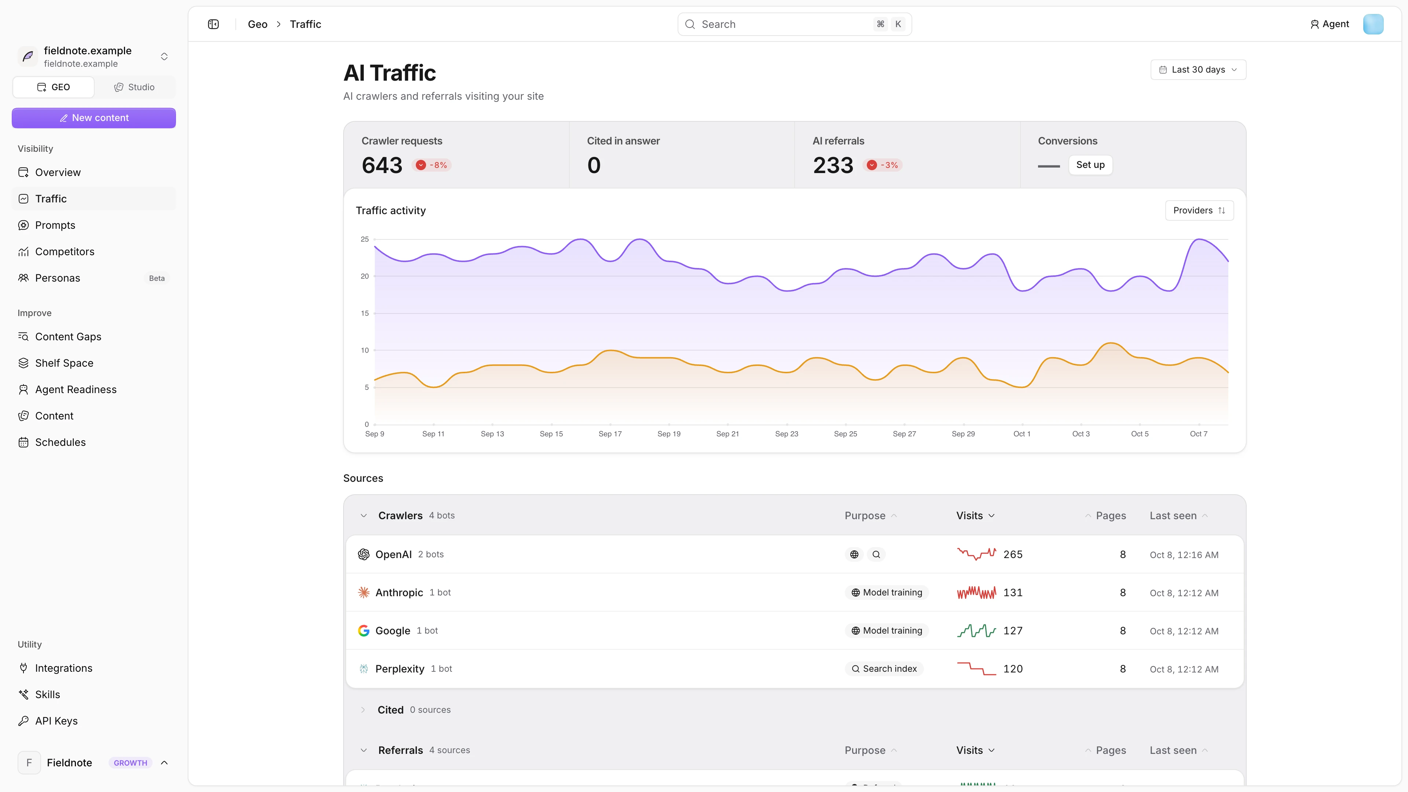1408x792 pixels.
Task: Click the OpenAI search purpose icon
Action: pos(876,554)
